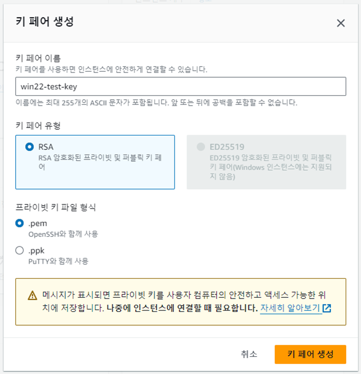Click the 키 페어 이름 text field
Viewport: 361px width, 374px height.
click(x=181, y=87)
